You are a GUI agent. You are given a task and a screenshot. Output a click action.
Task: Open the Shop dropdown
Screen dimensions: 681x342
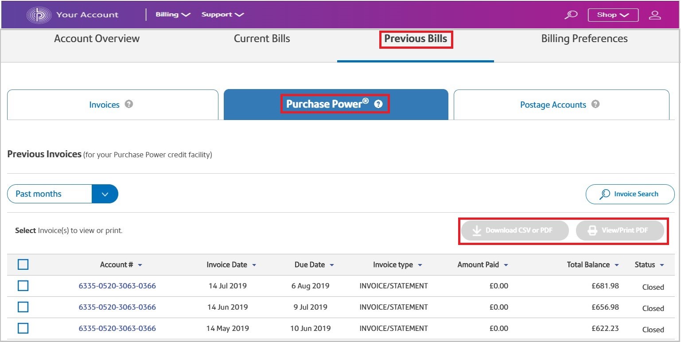(x=613, y=15)
